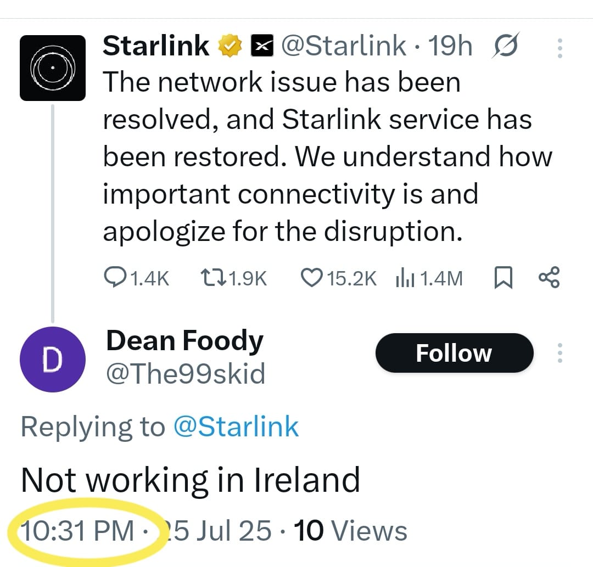View analytics for the Starlink post
This screenshot has height=567, width=593.
click(x=405, y=278)
